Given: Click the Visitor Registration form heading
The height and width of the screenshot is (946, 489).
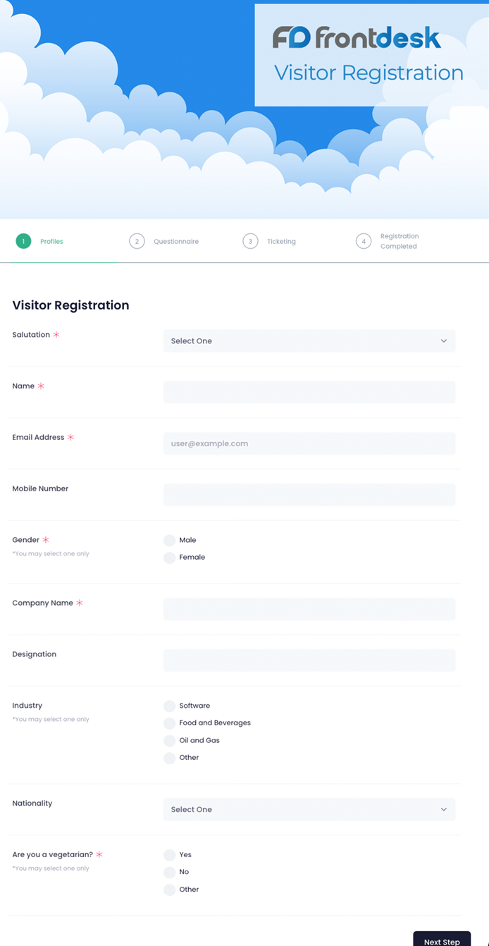Looking at the screenshot, I should point(70,305).
